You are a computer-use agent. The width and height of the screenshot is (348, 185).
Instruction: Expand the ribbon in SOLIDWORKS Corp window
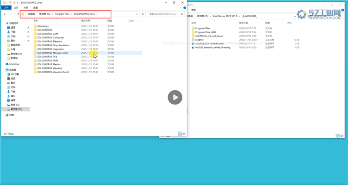coord(181,8)
